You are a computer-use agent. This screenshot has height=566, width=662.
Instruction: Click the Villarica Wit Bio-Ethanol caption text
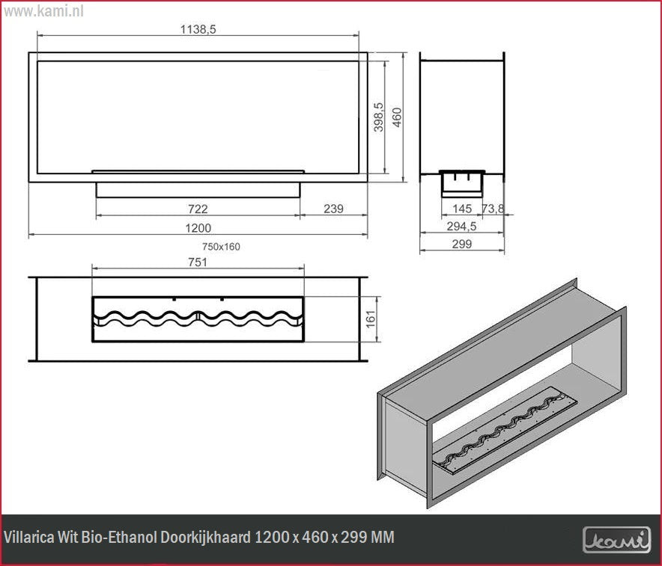(x=199, y=538)
